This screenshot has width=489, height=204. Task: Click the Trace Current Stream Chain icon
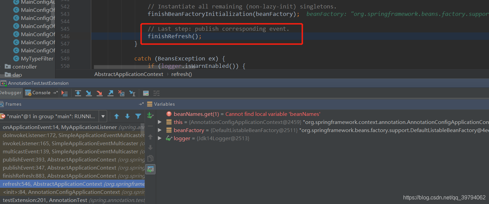tap(156, 93)
